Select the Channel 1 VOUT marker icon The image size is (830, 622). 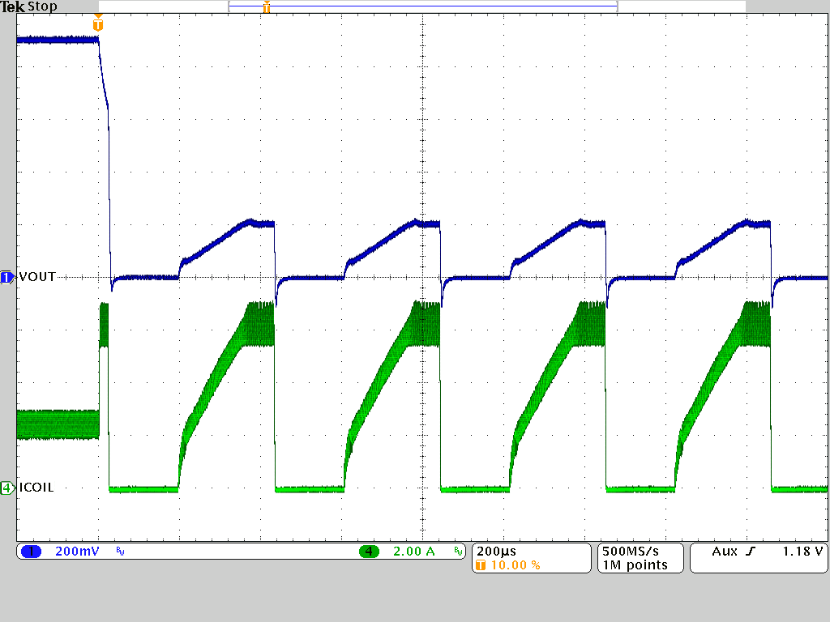(5, 276)
